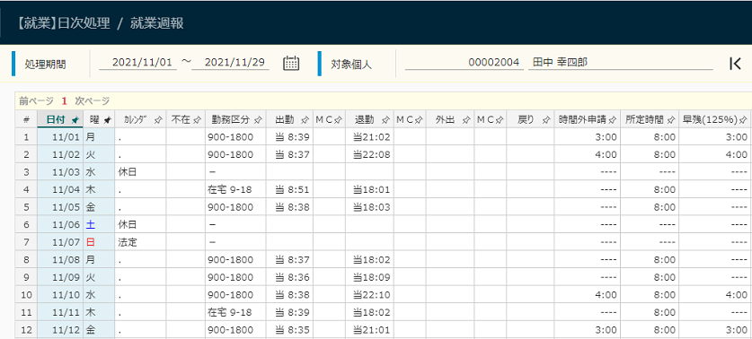Pin the 出勤 column via its pin icon
The height and width of the screenshot is (339, 752).
click(x=304, y=121)
